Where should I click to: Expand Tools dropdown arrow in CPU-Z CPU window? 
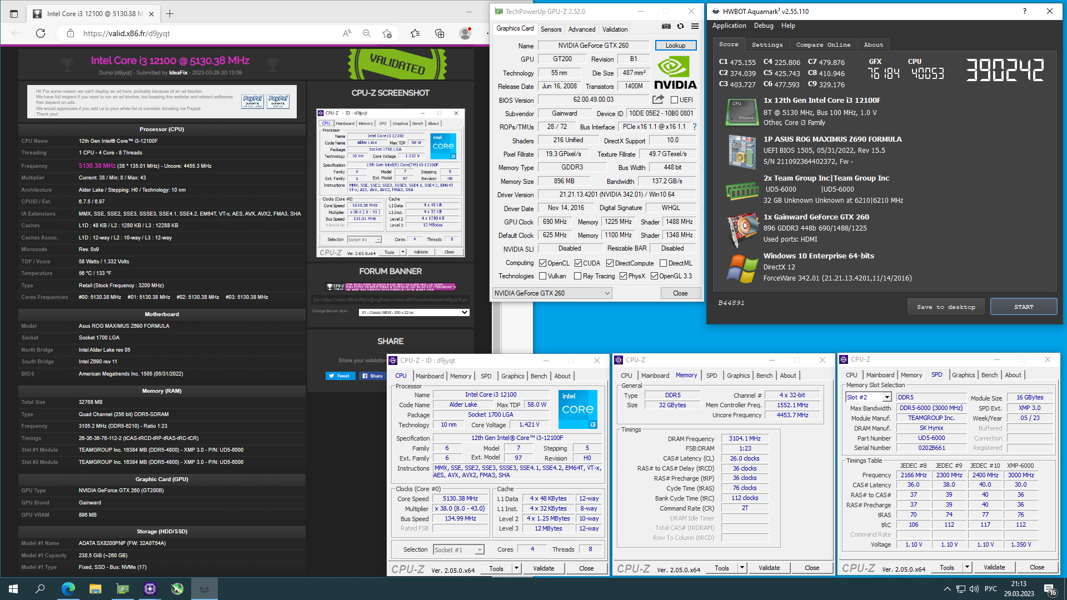(516, 568)
